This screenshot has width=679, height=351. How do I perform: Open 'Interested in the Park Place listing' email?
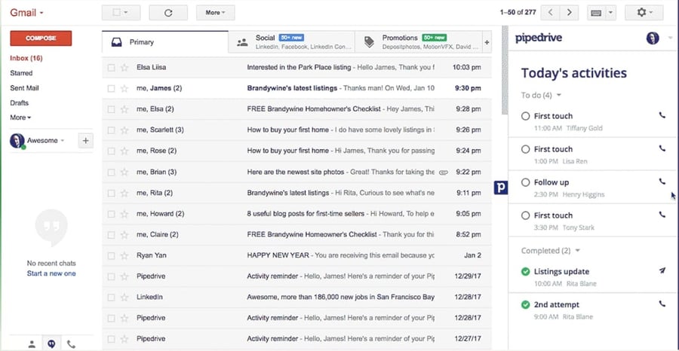[296, 68]
